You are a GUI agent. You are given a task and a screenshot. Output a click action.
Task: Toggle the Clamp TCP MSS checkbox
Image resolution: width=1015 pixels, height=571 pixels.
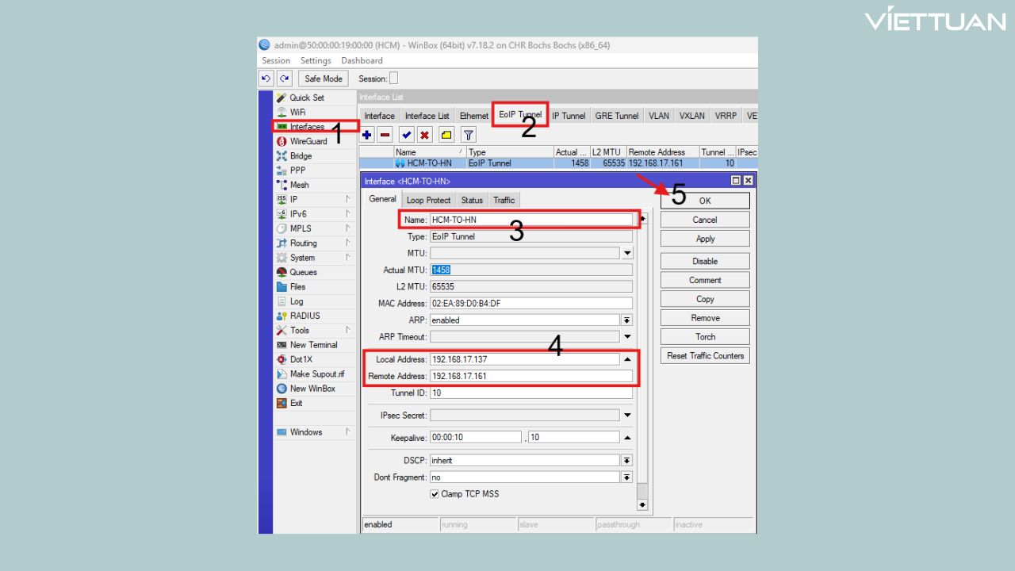tap(435, 494)
